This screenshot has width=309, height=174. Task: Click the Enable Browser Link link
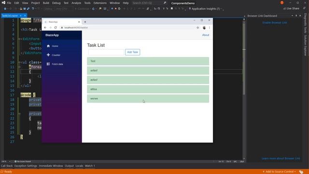[x=275, y=23]
